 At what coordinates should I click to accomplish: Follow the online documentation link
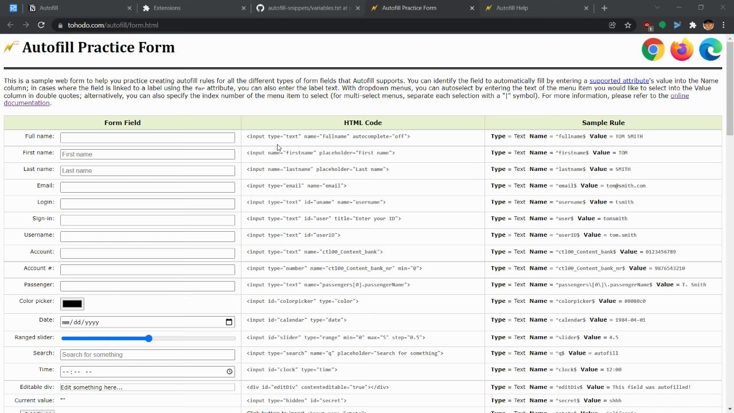tap(680, 96)
